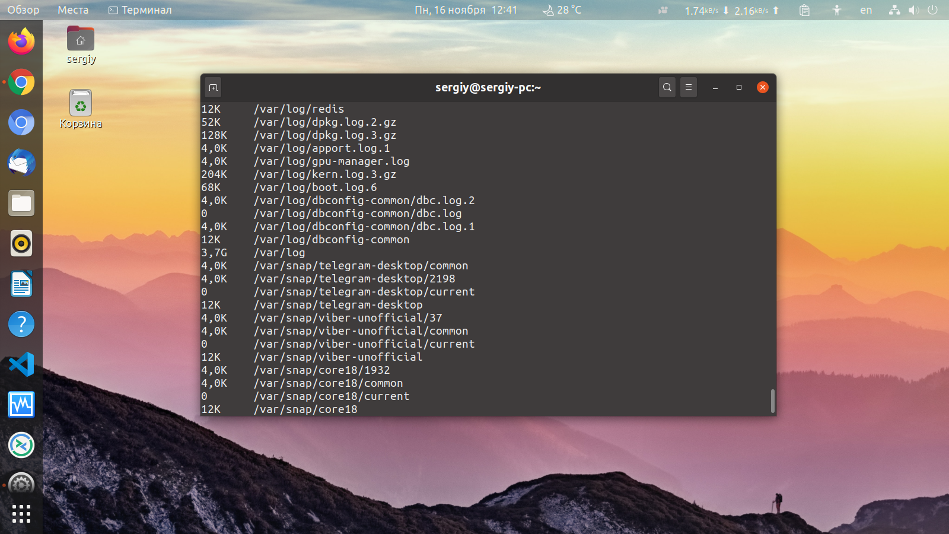Open the Места places menu
Viewport: 949px width, 534px height.
[73, 10]
